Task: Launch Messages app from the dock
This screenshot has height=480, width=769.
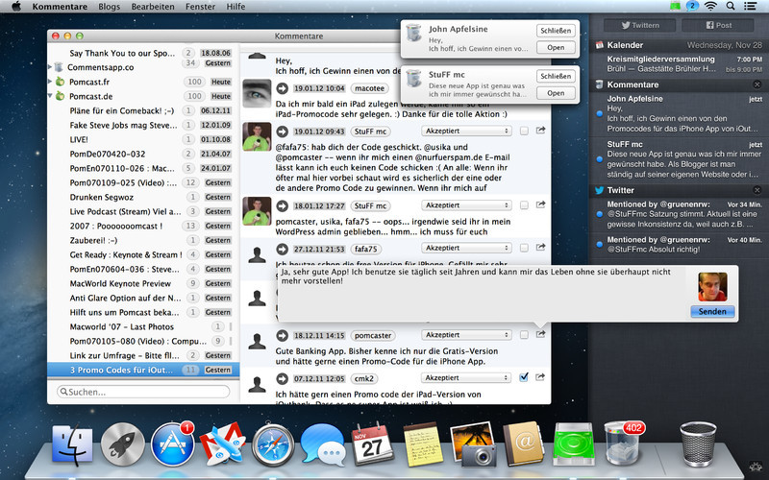Action: [322, 446]
